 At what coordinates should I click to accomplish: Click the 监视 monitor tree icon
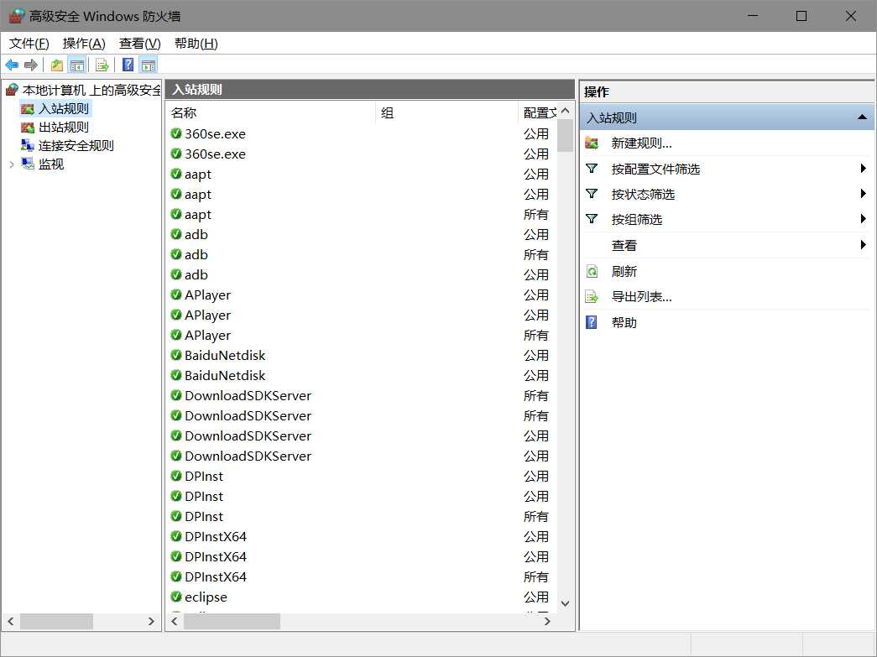click(28, 164)
